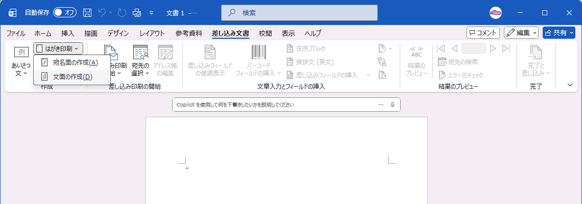Click the 結果のプレビュー ABC icon

[417, 52]
